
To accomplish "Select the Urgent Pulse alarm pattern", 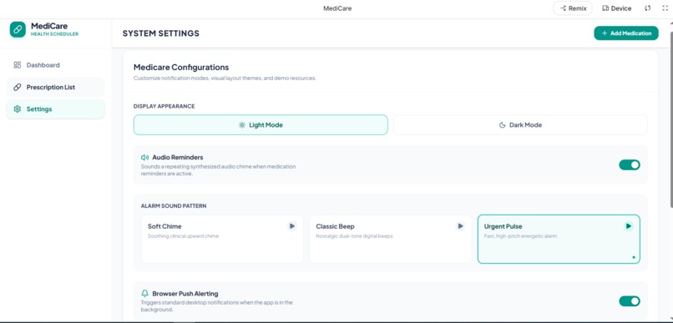I will click(559, 239).
